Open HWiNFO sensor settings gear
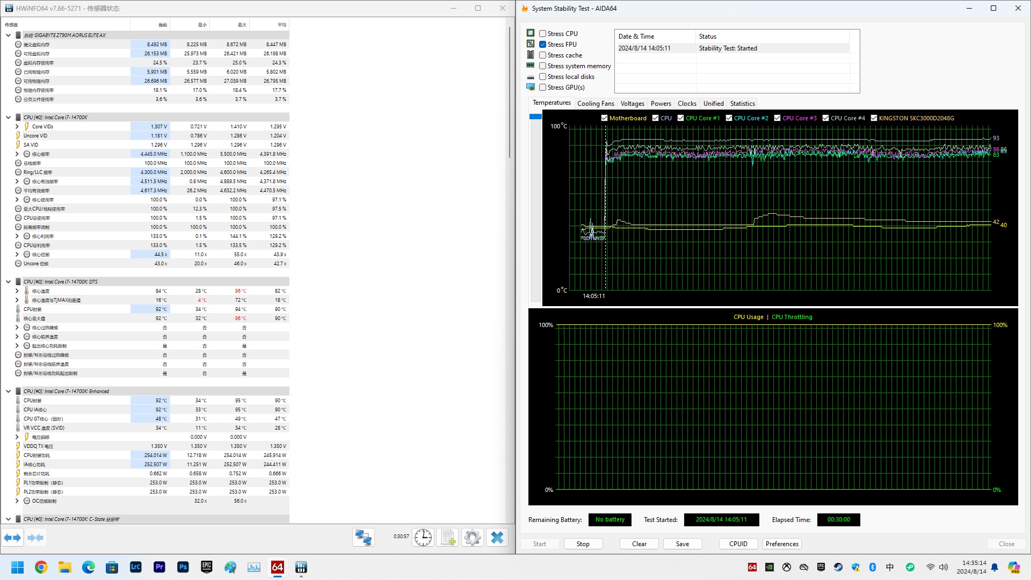Viewport: 1031px width, 580px height. [473, 537]
